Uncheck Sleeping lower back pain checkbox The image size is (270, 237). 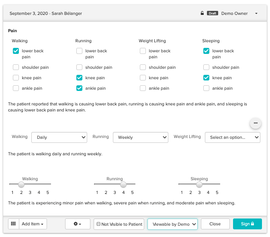pos(206,51)
